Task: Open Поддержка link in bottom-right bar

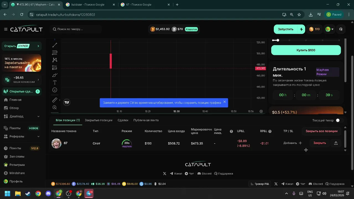Action: click(x=335, y=184)
